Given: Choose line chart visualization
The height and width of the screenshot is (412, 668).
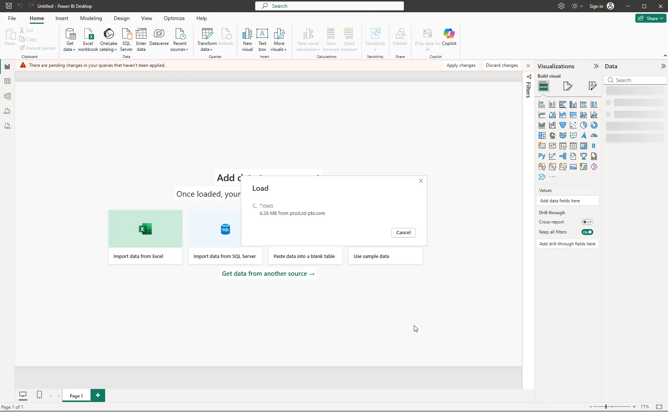Looking at the screenshot, I should pyautogui.click(x=542, y=115).
